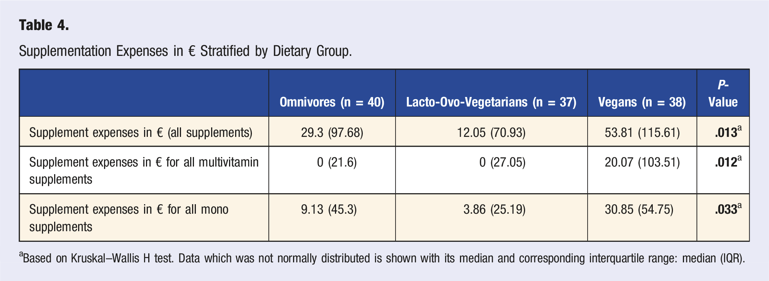Click the .012 p-value cell
This screenshot has height=281, width=769.
[x=728, y=162]
